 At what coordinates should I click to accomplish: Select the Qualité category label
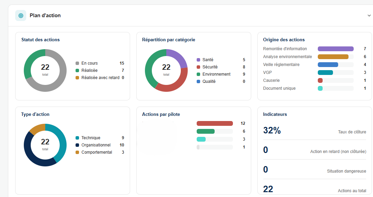(209, 81)
